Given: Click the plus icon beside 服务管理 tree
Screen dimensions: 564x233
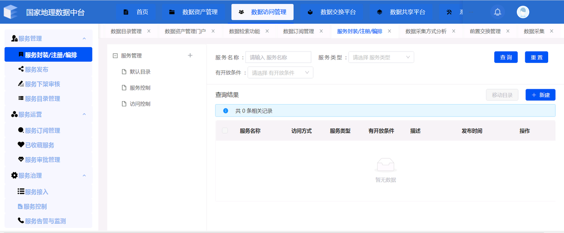Looking at the screenshot, I should 190,55.
